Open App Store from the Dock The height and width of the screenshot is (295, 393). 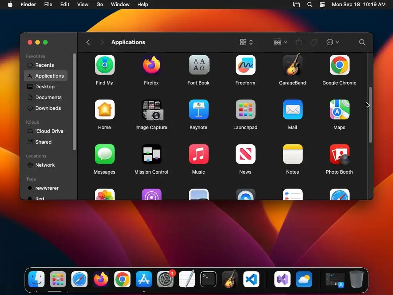click(144, 279)
